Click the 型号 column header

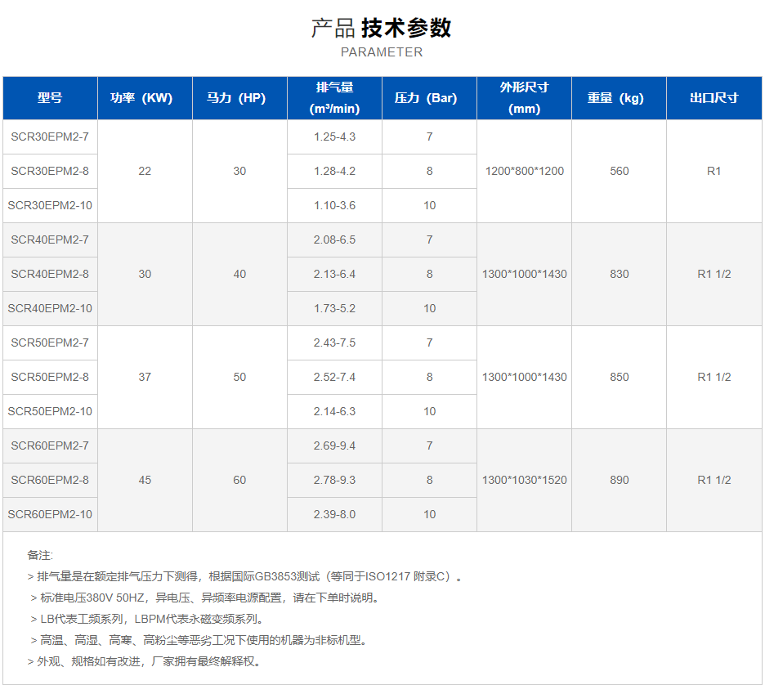50,98
